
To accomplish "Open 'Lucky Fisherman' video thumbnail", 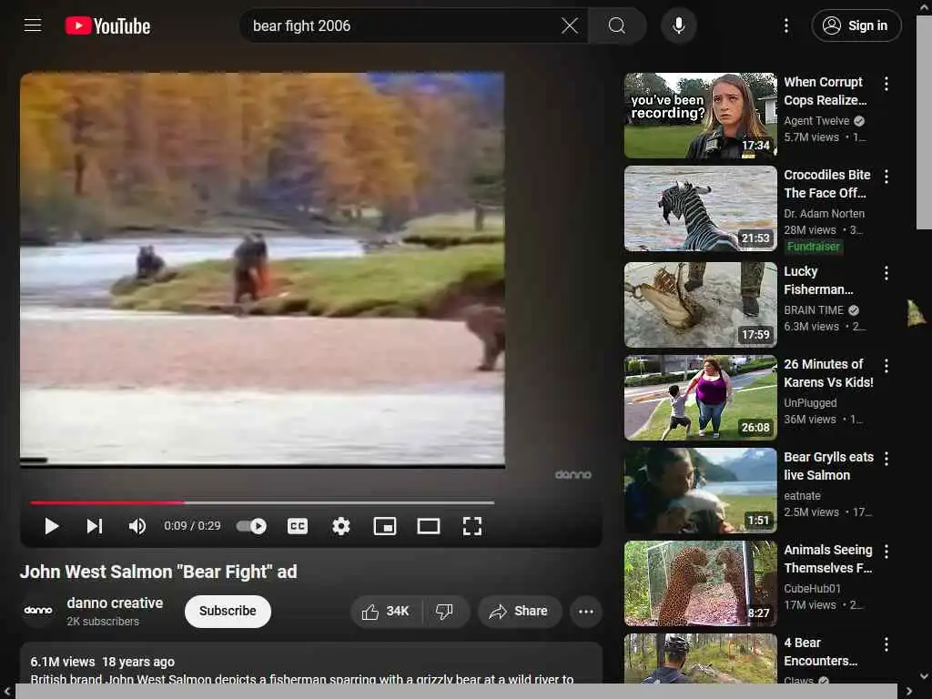I will pos(700,304).
